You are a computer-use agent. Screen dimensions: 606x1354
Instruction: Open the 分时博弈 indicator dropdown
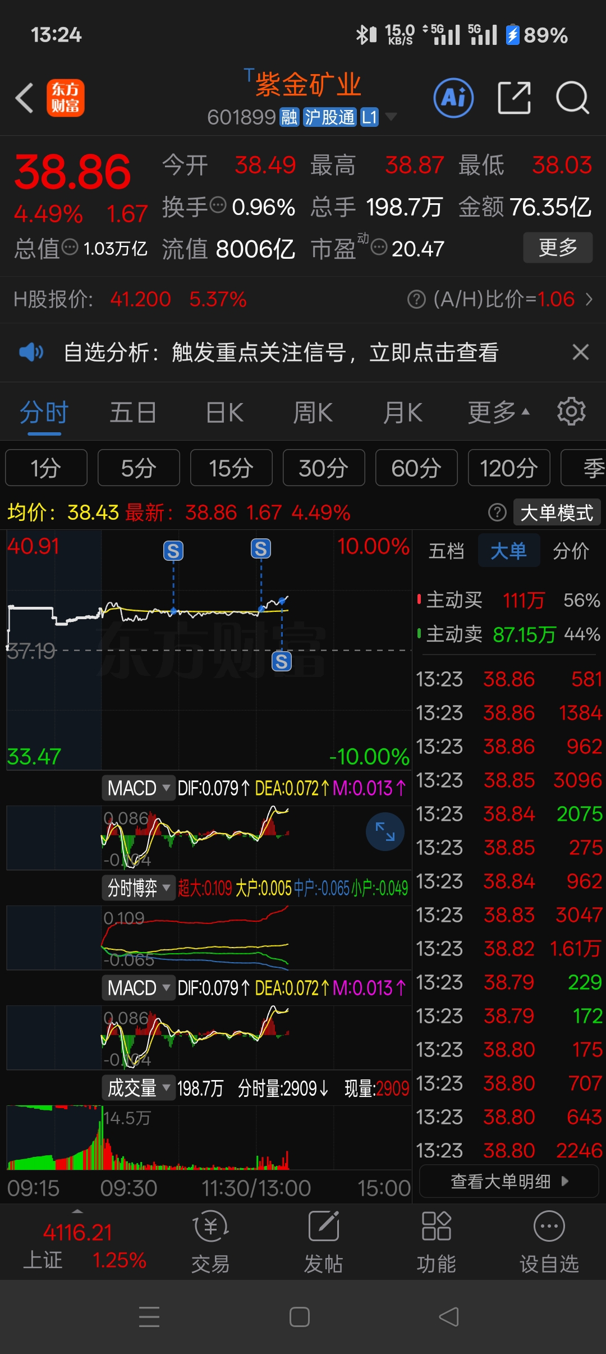(139, 888)
